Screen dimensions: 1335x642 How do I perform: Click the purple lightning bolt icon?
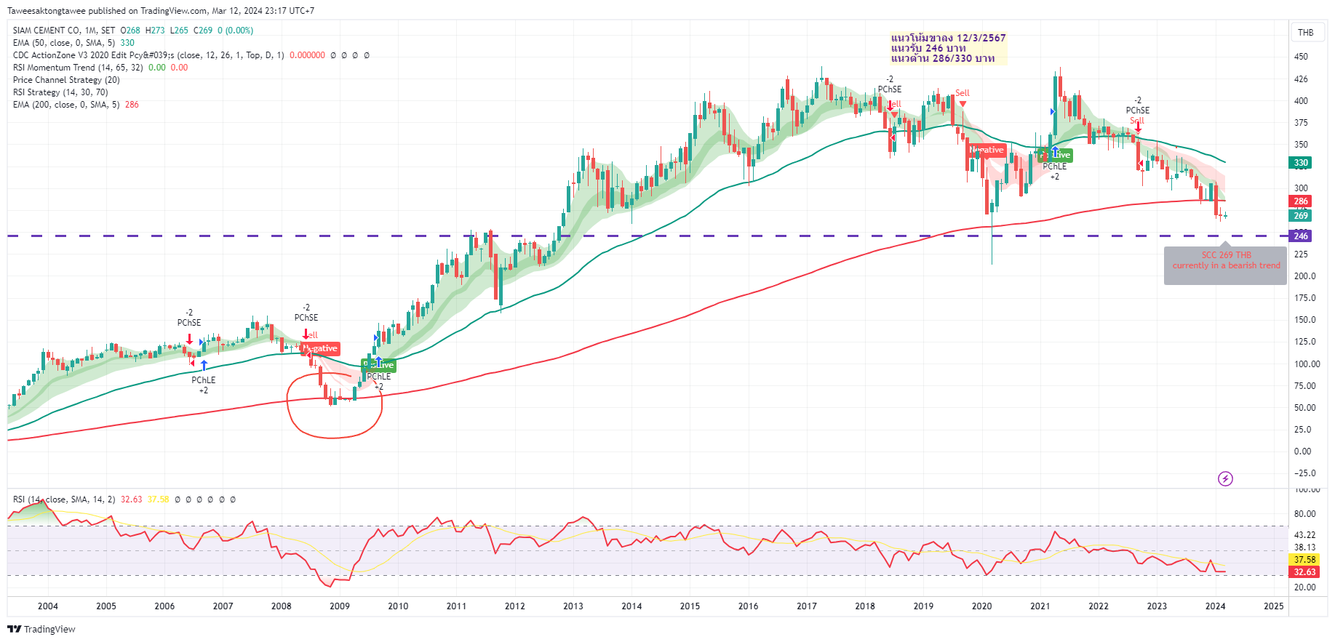click(x=1225, y=478)
